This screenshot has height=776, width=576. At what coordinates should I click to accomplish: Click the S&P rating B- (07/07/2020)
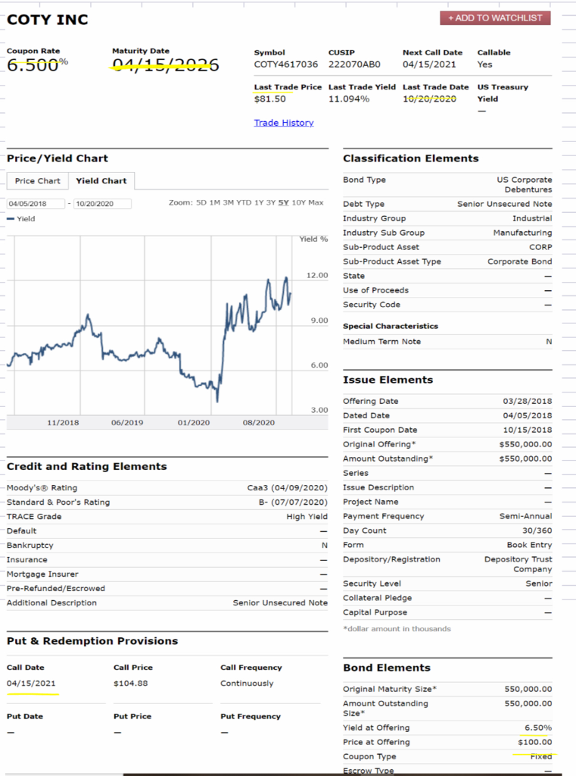tap(293, 502)
